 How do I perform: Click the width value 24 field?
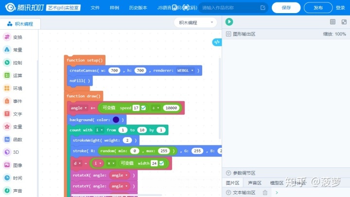154,163
